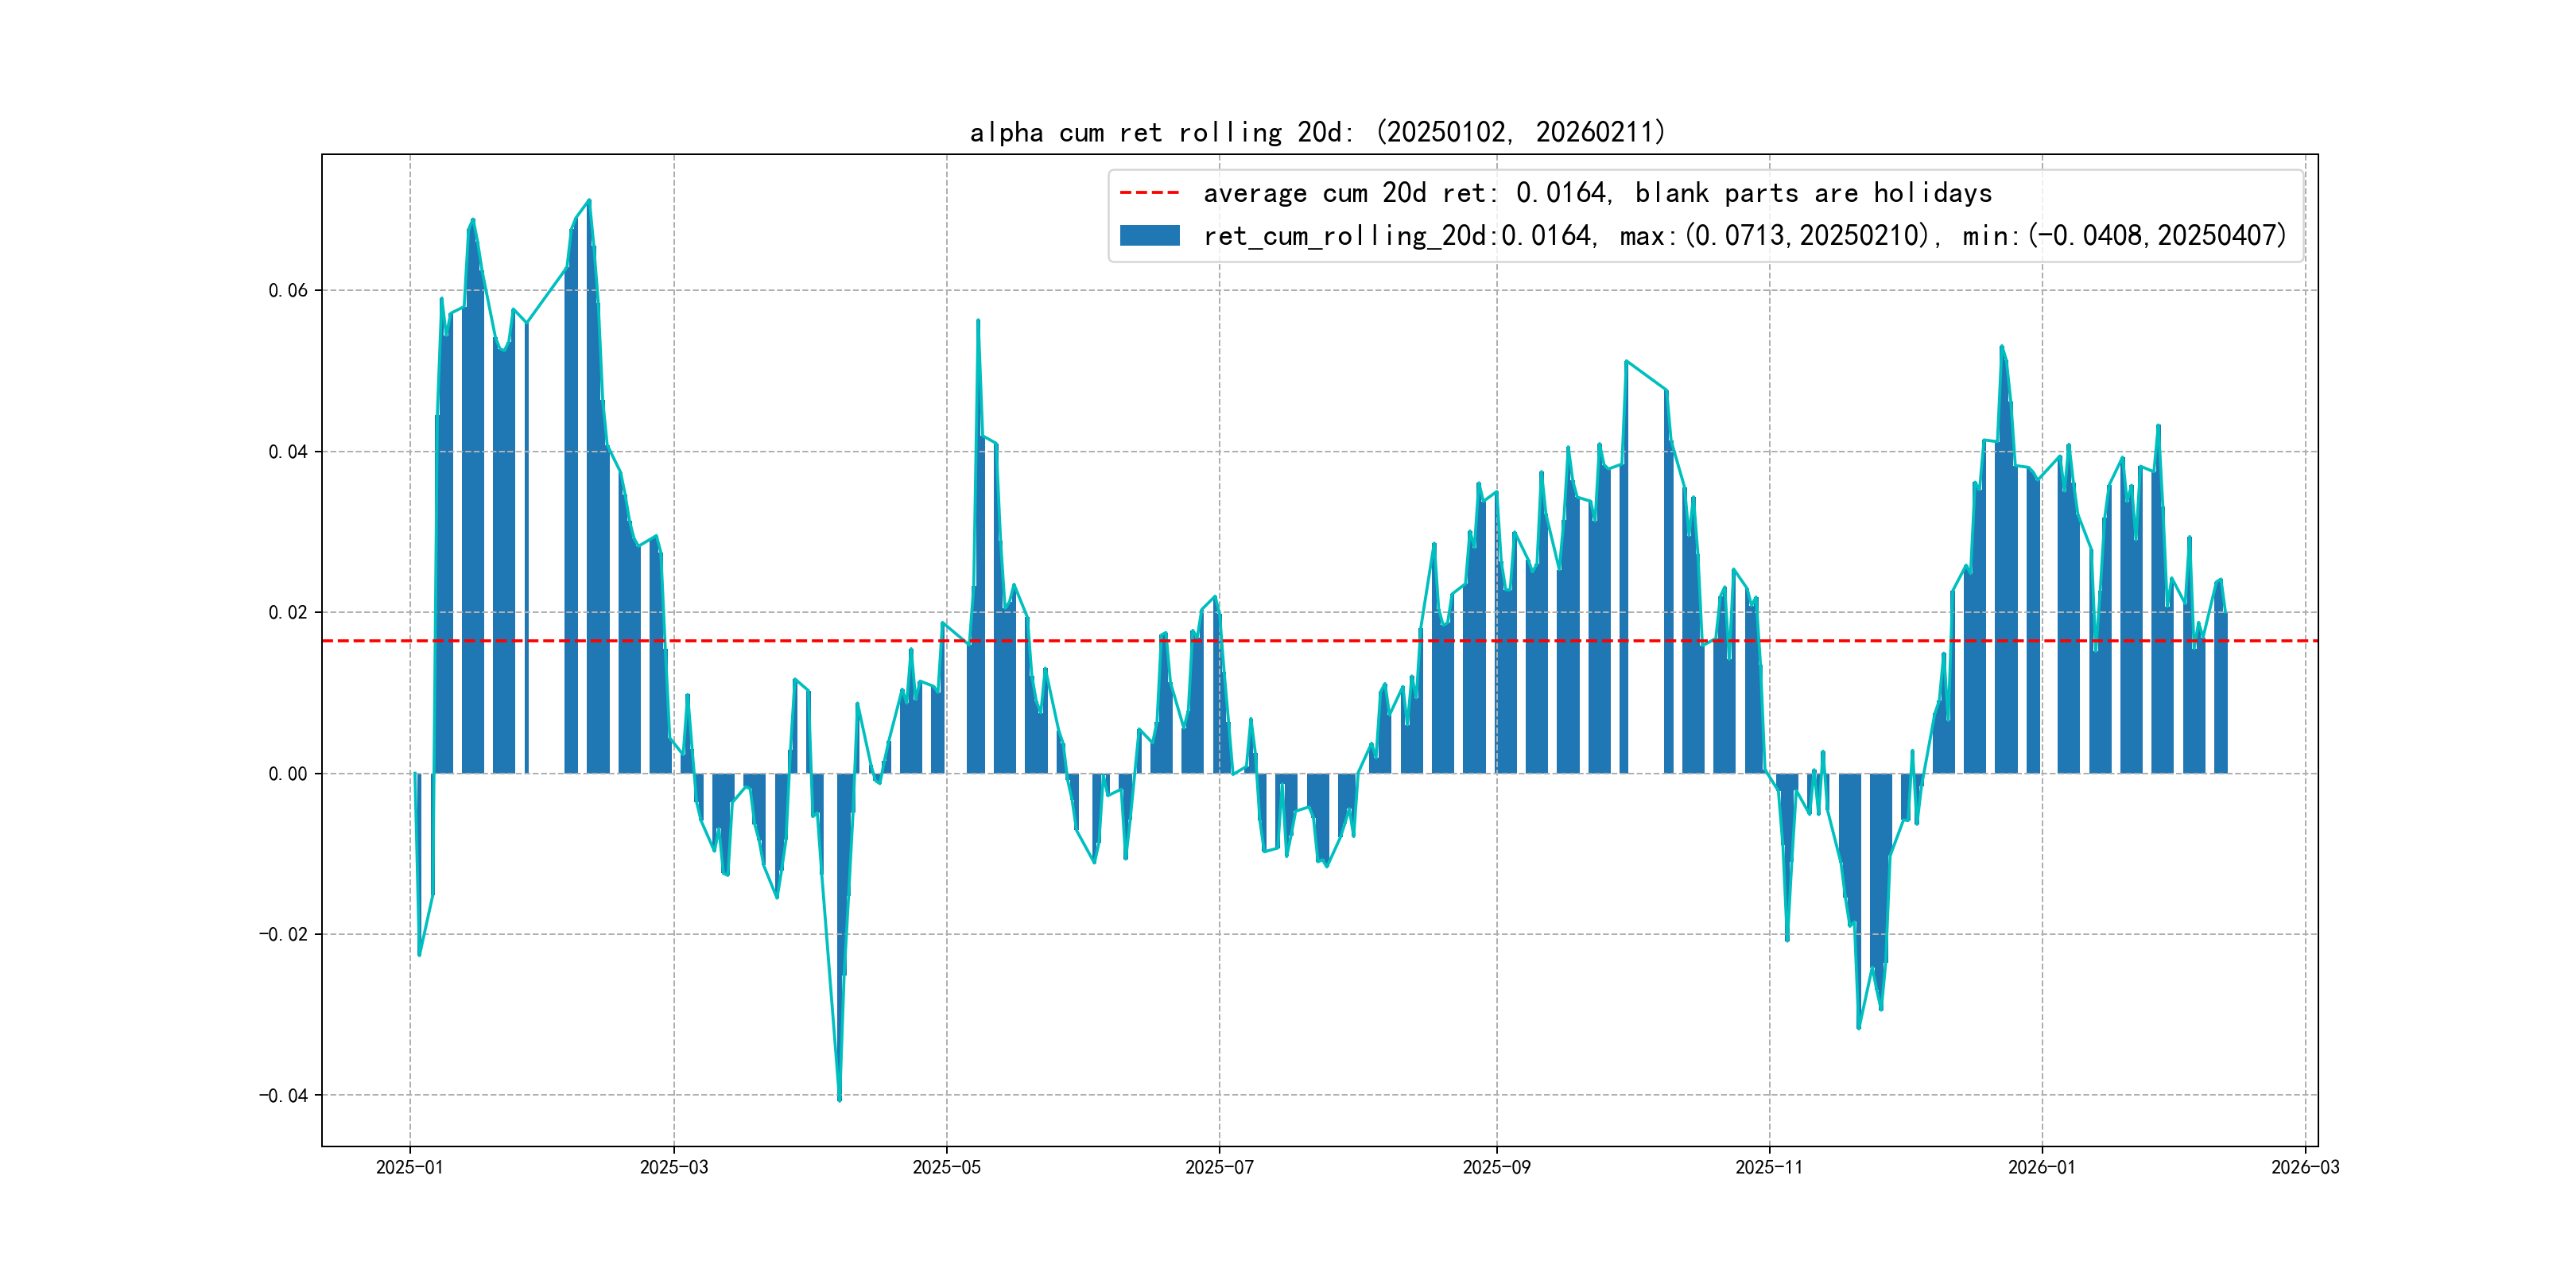This screenshot has width=2576, height=1288.
Task: Click the 2026-03 x-axis tick label
Action: [x=2304, y=1167]
